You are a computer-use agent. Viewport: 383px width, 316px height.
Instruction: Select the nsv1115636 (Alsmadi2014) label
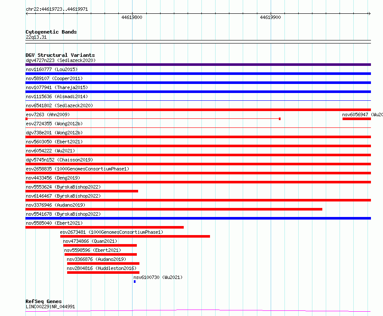[x=57, y=96]
